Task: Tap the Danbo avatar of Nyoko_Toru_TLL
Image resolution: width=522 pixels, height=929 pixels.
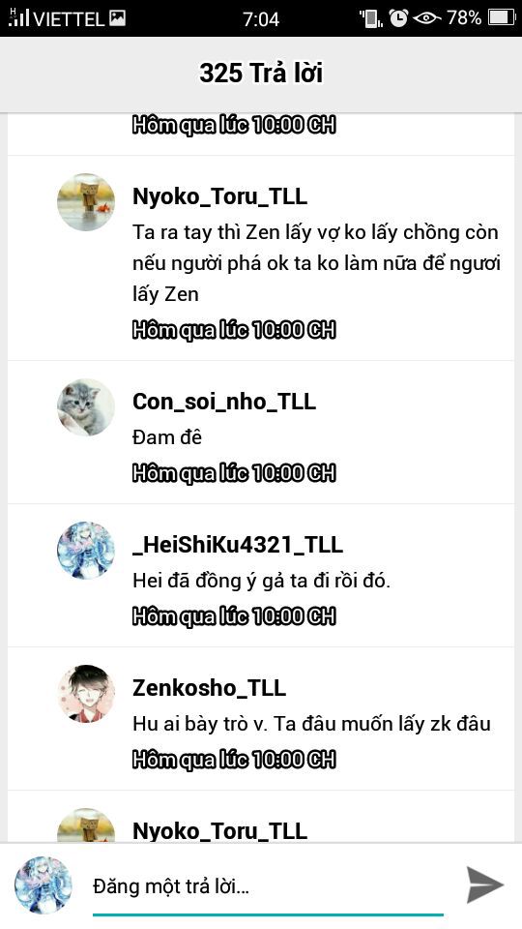Action: [86, 202]
